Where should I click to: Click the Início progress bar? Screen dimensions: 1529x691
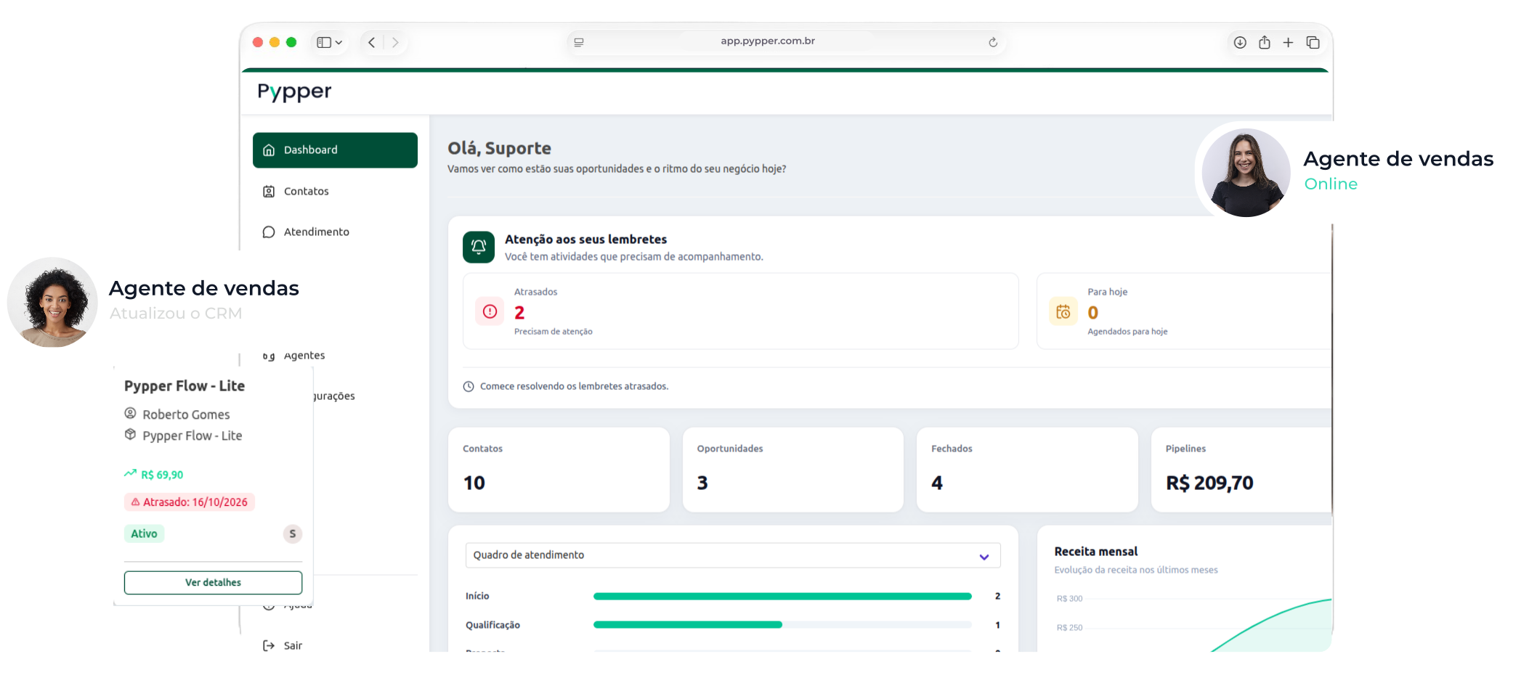pyautogui.click(x=782, y=597)
